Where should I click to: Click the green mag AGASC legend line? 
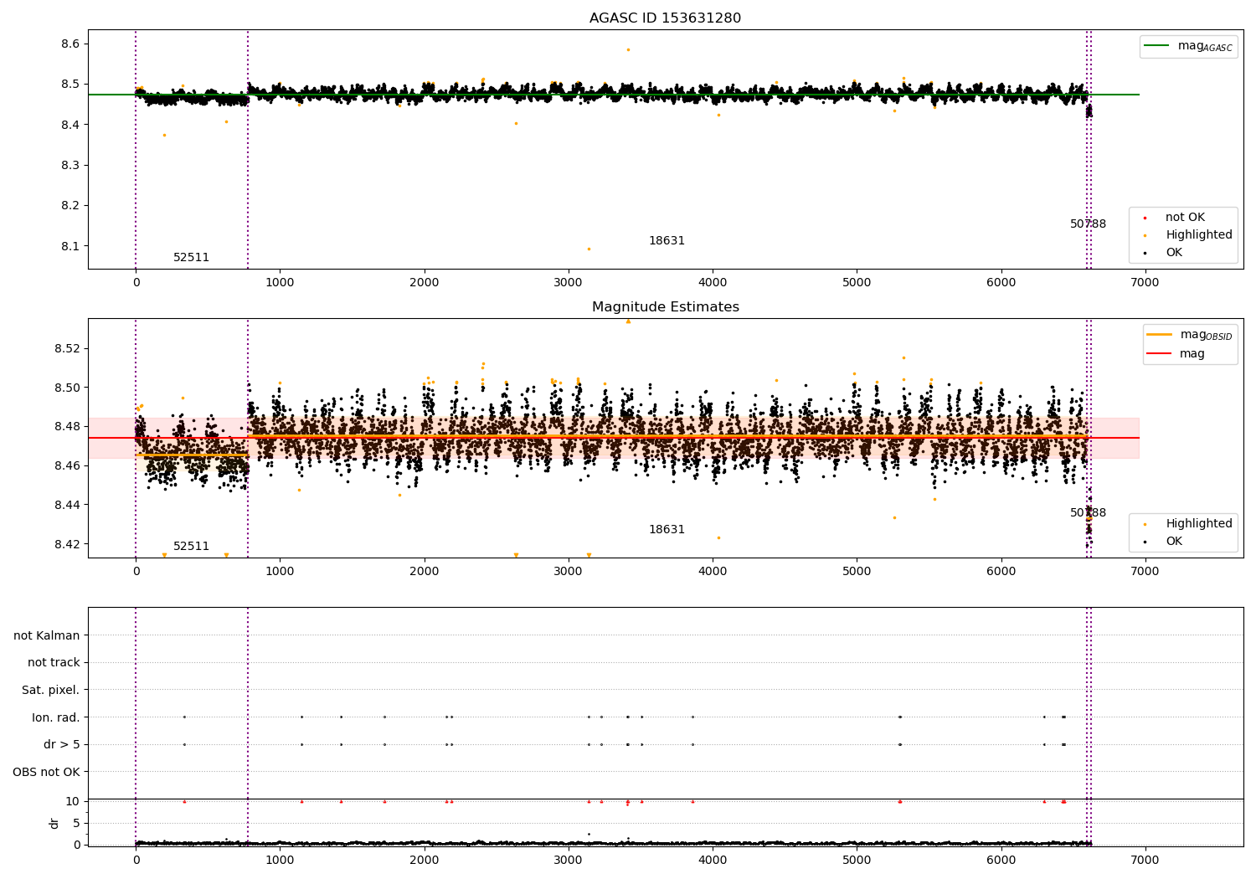(x=1157, y=46)
